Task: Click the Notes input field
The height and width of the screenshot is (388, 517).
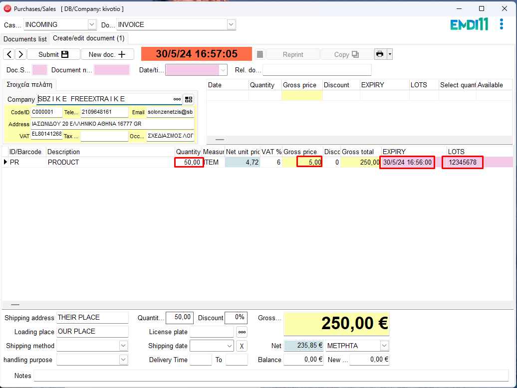Action: [x=270, y=376]
